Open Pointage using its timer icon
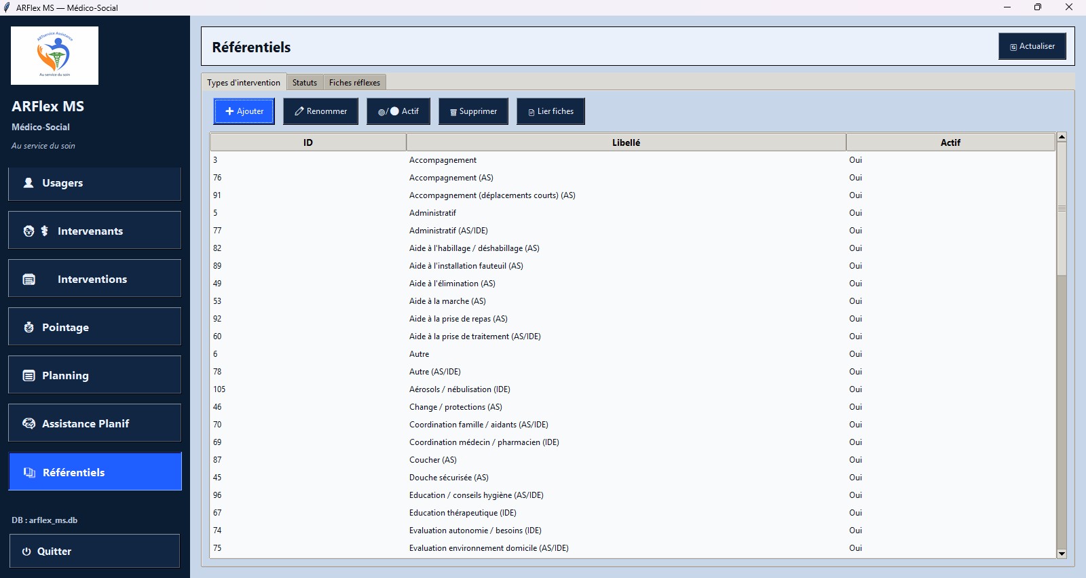The height and width of the screenshot is (578, 1086). [29, 328]
